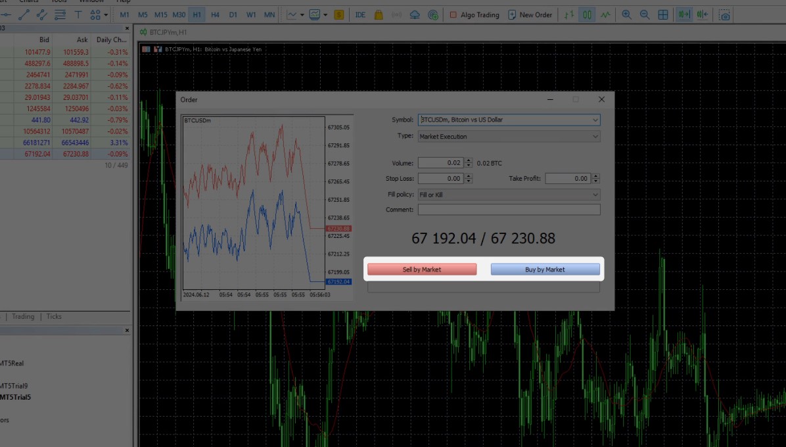Image resolution: width=786 pixels, height=447 pixels.
Task: Select the Text label tool
Action: click(x=78, y=15)
